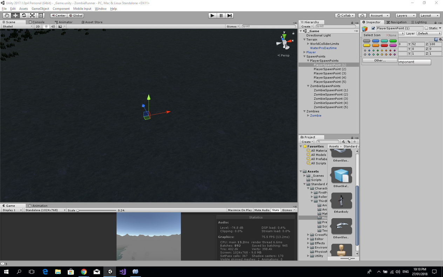
Task: Click Search by Type icon in Project panel
Action: click(343, 142)
